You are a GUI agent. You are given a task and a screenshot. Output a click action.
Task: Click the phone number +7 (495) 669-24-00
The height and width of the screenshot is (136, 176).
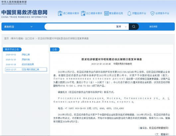pyautogui.click(x=75, y=108)
